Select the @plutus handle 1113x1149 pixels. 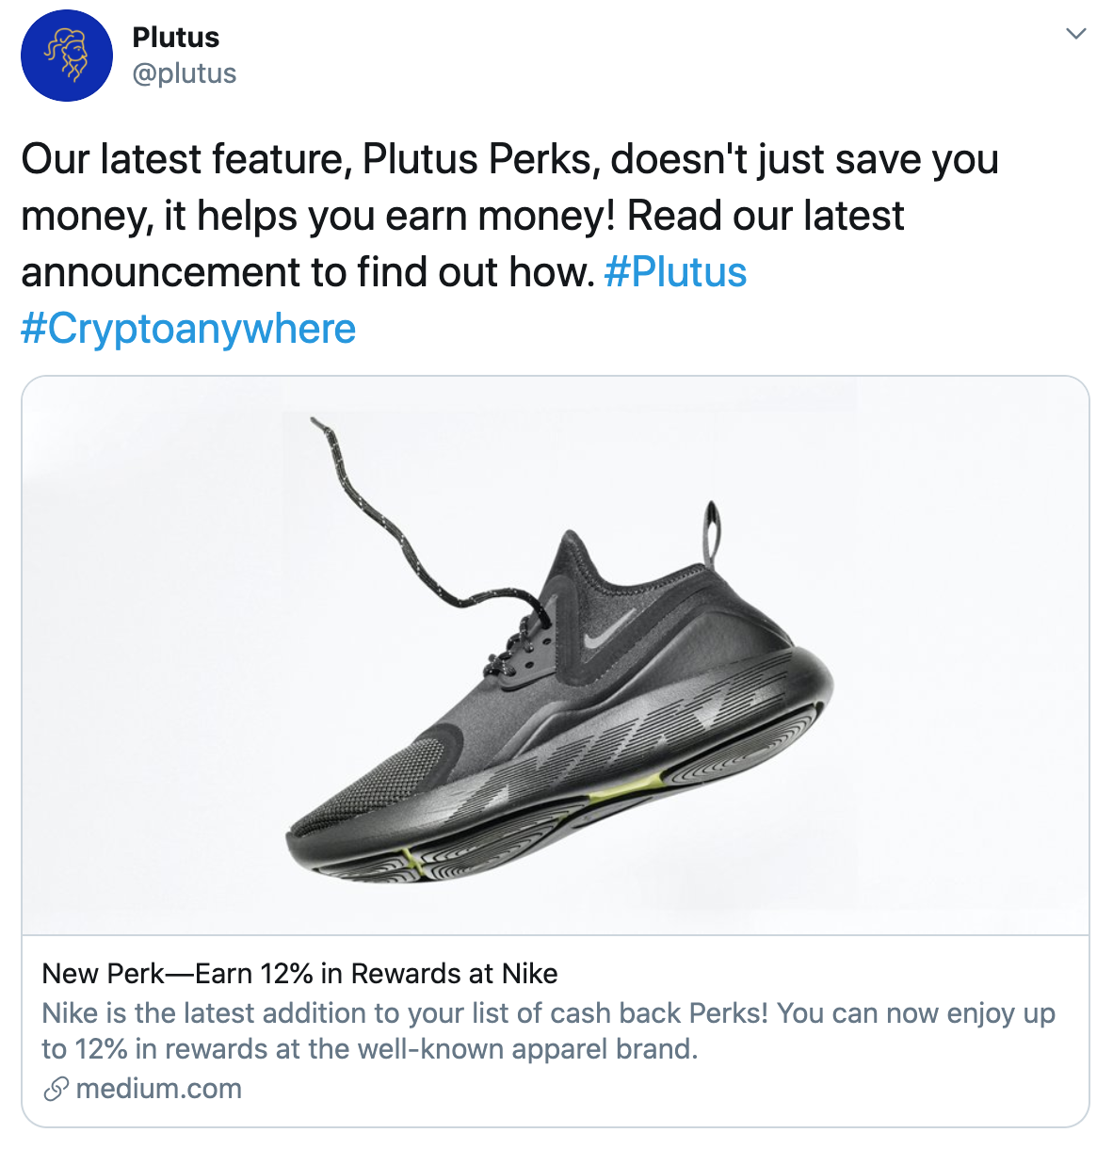pos(185,73)
